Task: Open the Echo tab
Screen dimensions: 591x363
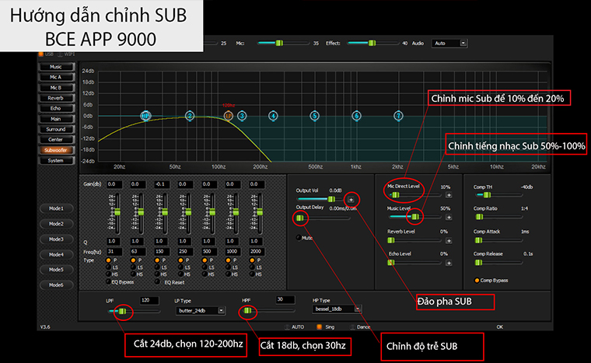Action: tap(56, 108)
